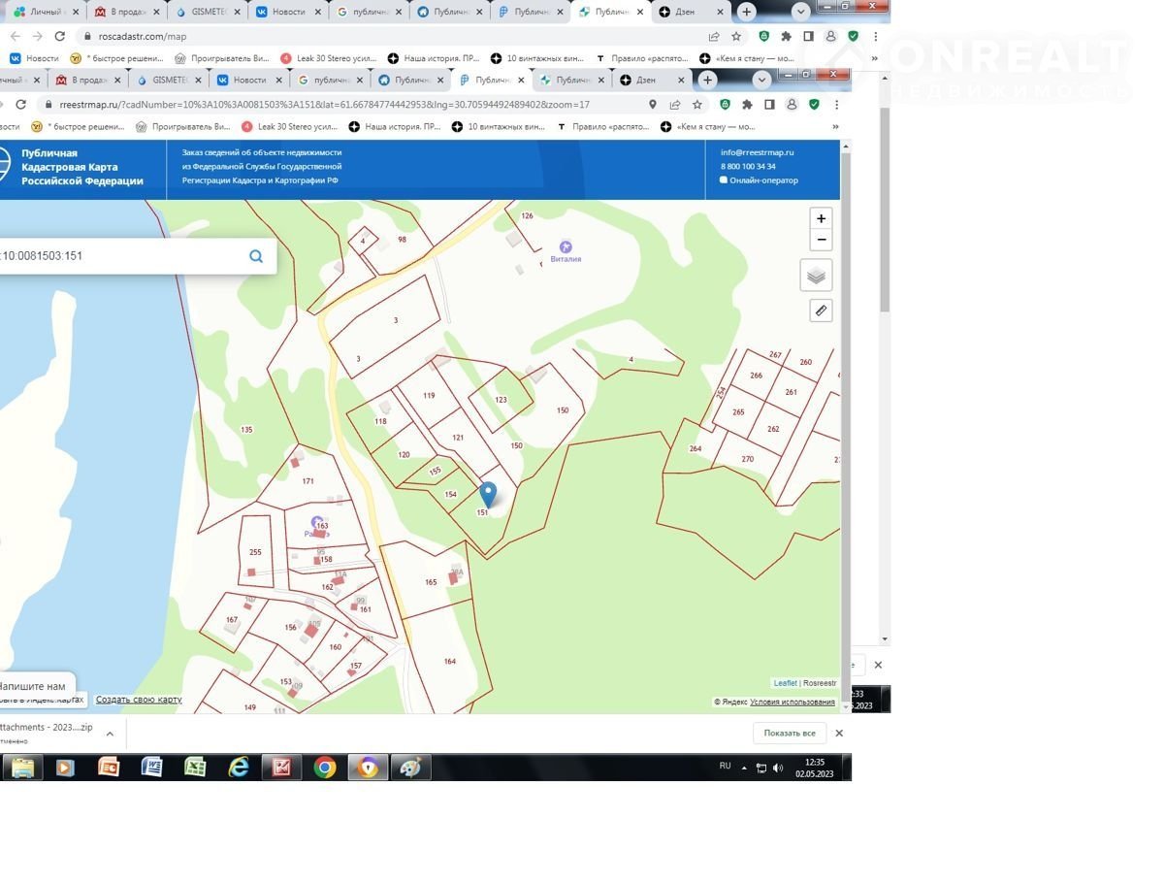This screenshot has height=883, width=1165.
Task: Activate the ruler measurement tool
Action: [x=821, y=311]
